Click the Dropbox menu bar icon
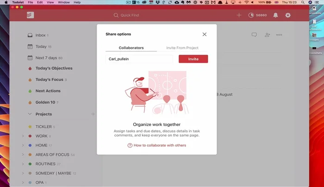The width and height of the screenshot is (324, 187). click(x=157, y=2)
